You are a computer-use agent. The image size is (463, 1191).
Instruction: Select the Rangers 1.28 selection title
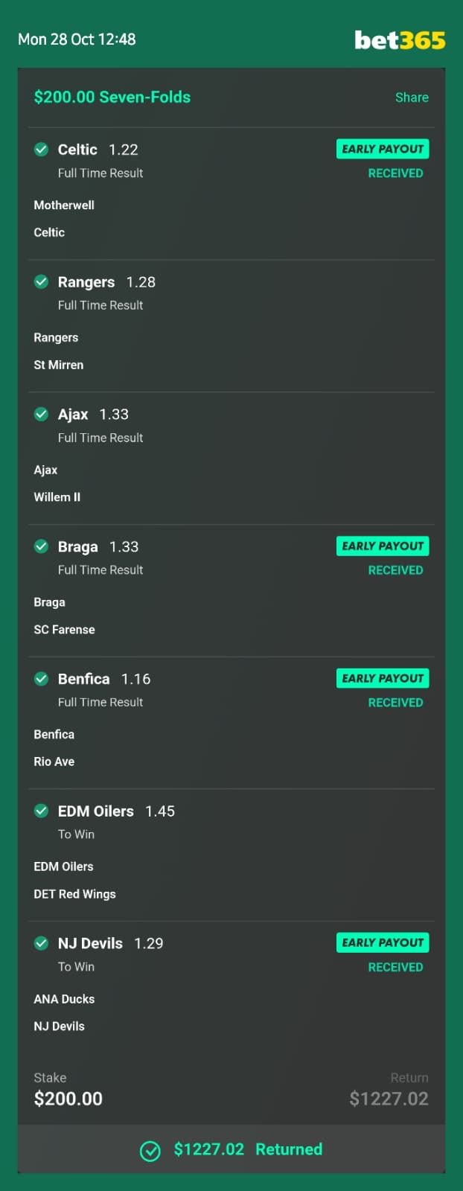[106, 282]
